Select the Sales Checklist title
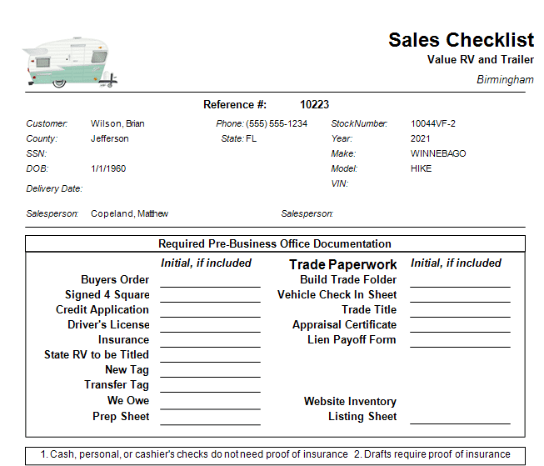The image size is (544, 466). tap(461, 39)
